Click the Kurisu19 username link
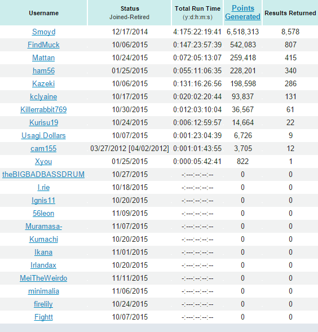The height and width of the screenshot is (332, 318). pos(43,122)
